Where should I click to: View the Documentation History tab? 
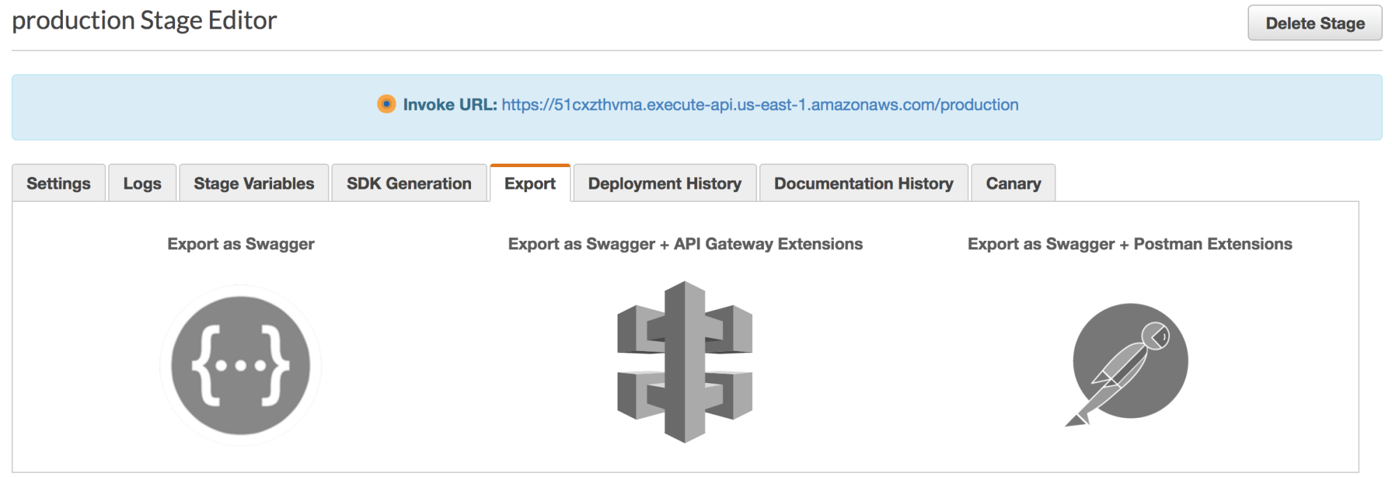point(864,183)
